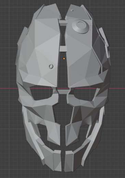Select the large circular lens on mask forehead
Screen dimensions: 125x178
(80, 26)
